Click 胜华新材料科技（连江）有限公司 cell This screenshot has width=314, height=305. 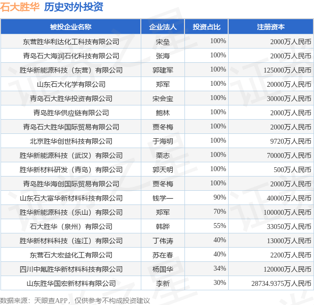click(x=71, y=241)
